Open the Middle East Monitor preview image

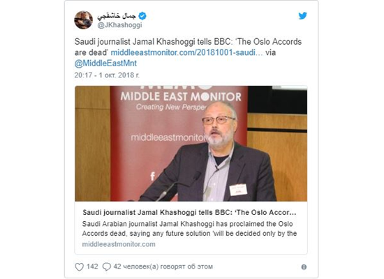(191, 144)
